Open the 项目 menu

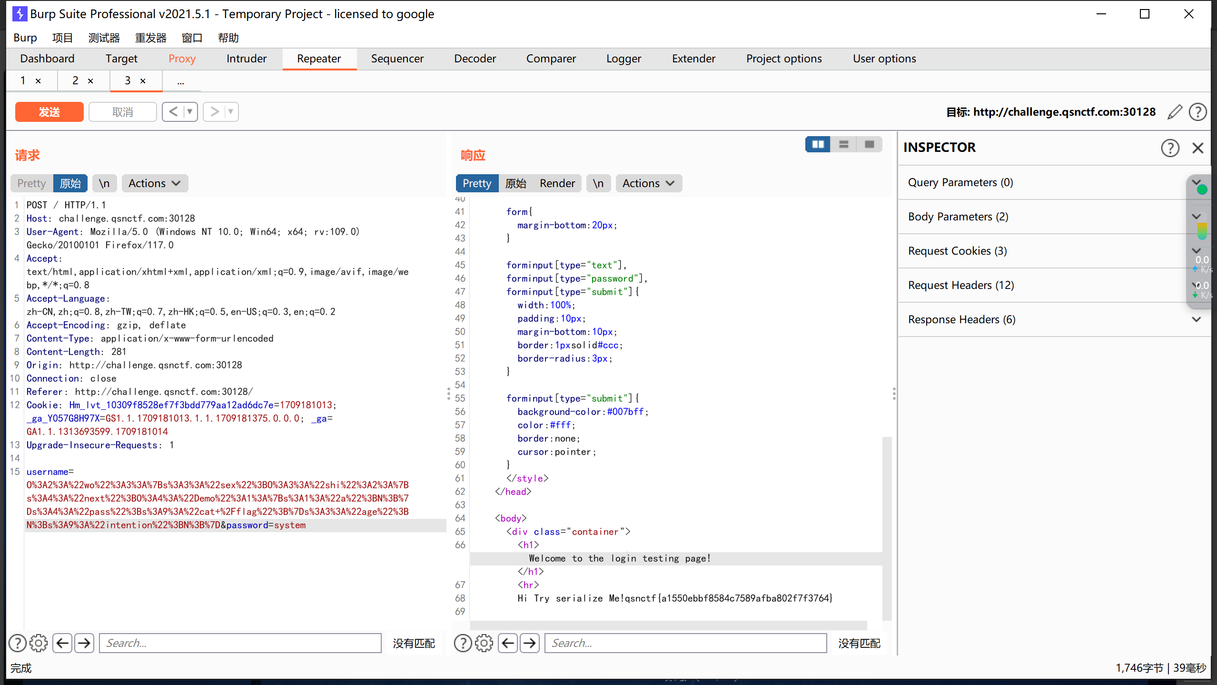point(62,38)
